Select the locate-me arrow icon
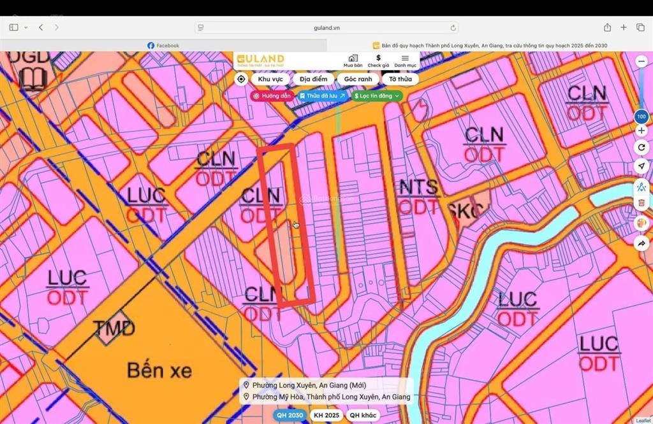The width and height of the screenshot is (653, 424). 641,166
